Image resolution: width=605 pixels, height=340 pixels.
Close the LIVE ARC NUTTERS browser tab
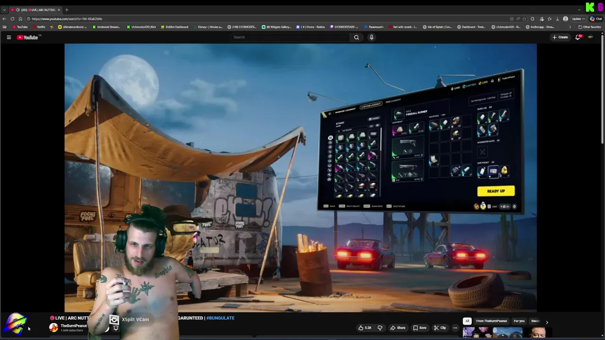[59, 10]
